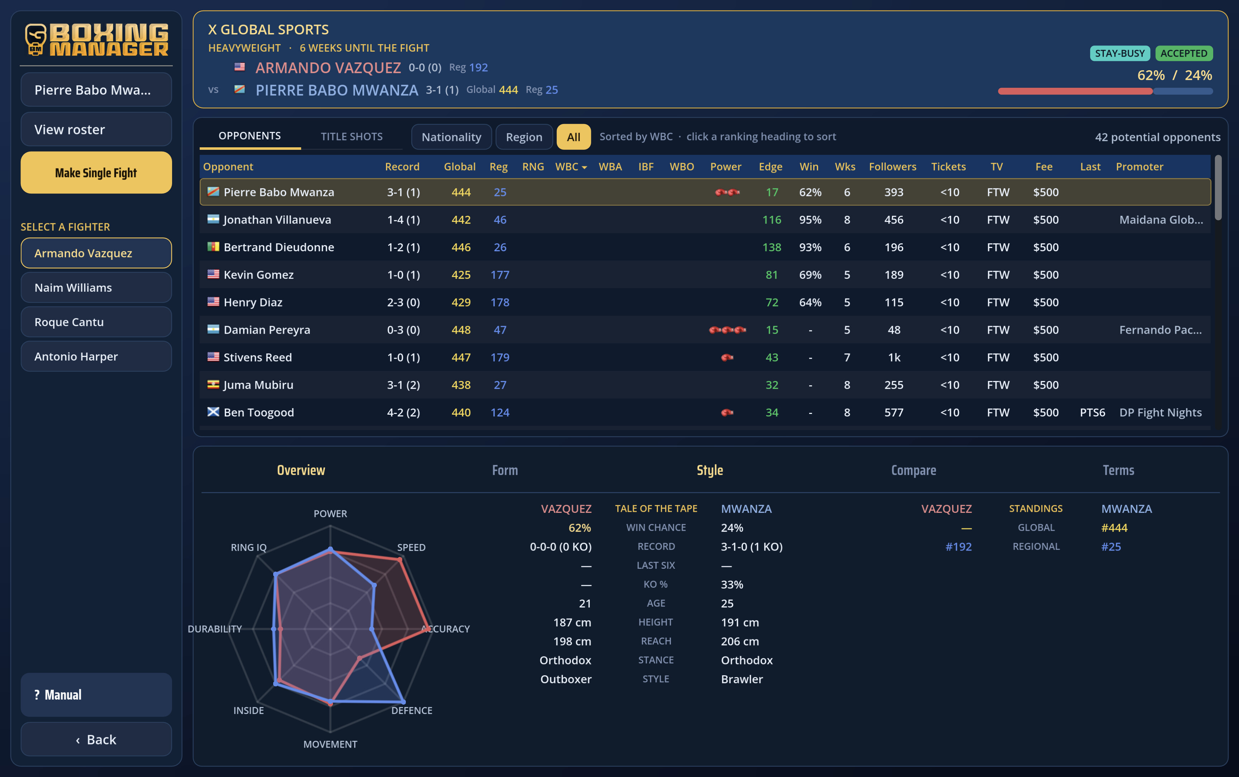Click the Scotland flag next to Ben Toogood
The height and width of the screenshot is (777, 1239).
[x=213, y=412]
